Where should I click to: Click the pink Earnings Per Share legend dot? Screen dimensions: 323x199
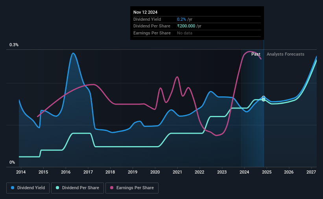pos(112,188)
